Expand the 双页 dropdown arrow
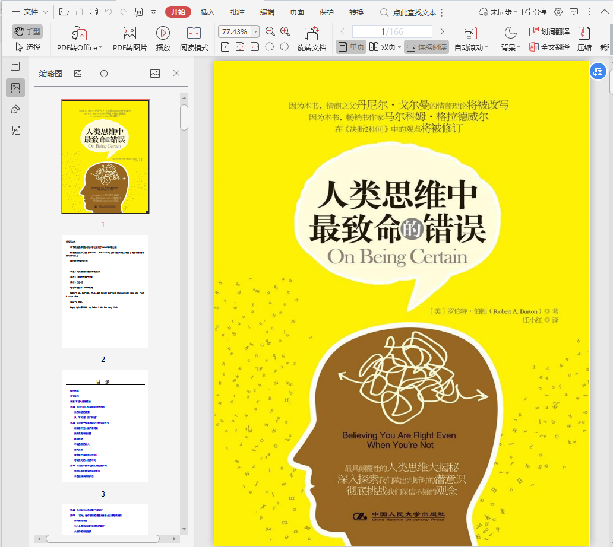613x547 pixels. pyautogui.click(x=399, y=47)
